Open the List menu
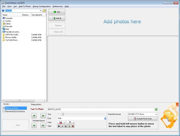The height and width of the screenshot is (136, 180). click(15, 6)
